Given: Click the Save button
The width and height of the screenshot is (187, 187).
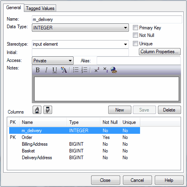Looking at the screenshot, I should coord(144,110).
